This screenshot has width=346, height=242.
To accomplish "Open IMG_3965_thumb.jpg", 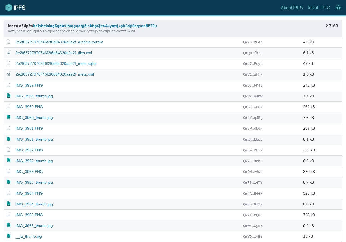I will pyautogui.click(x=34, y=226).
